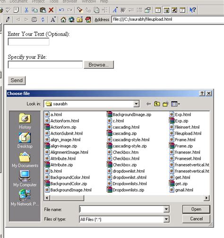Click the pencil Edit Source icon
The height and width of the screenshot is (238, 224).
tap(8, 20)
